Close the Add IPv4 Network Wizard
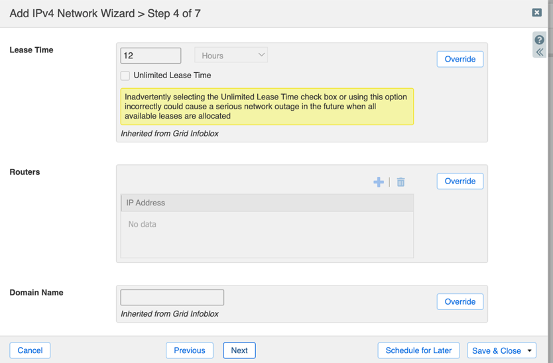The image size is (553, 363). (537, 12)
